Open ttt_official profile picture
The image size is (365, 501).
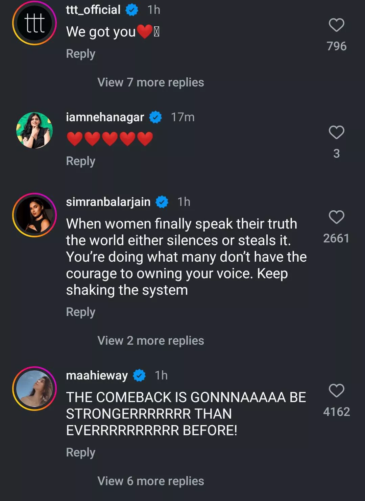click(34, 23)
